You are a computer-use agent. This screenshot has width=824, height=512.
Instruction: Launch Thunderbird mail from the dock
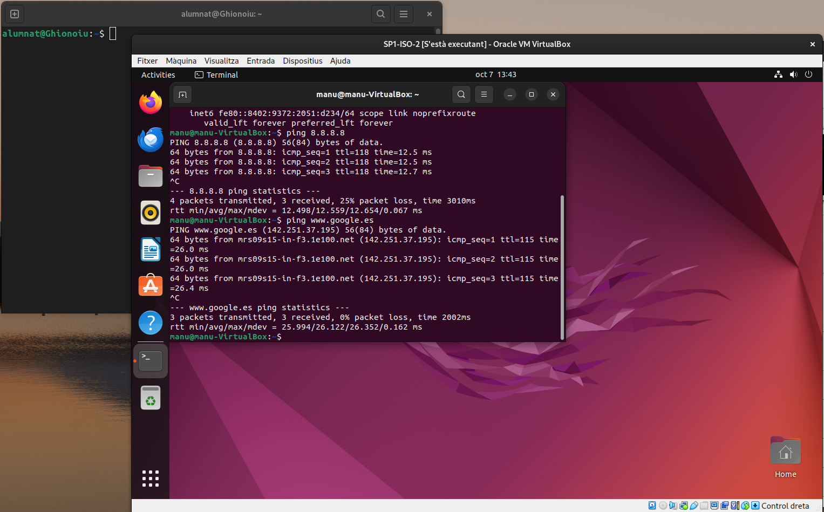tap(151, 140)
